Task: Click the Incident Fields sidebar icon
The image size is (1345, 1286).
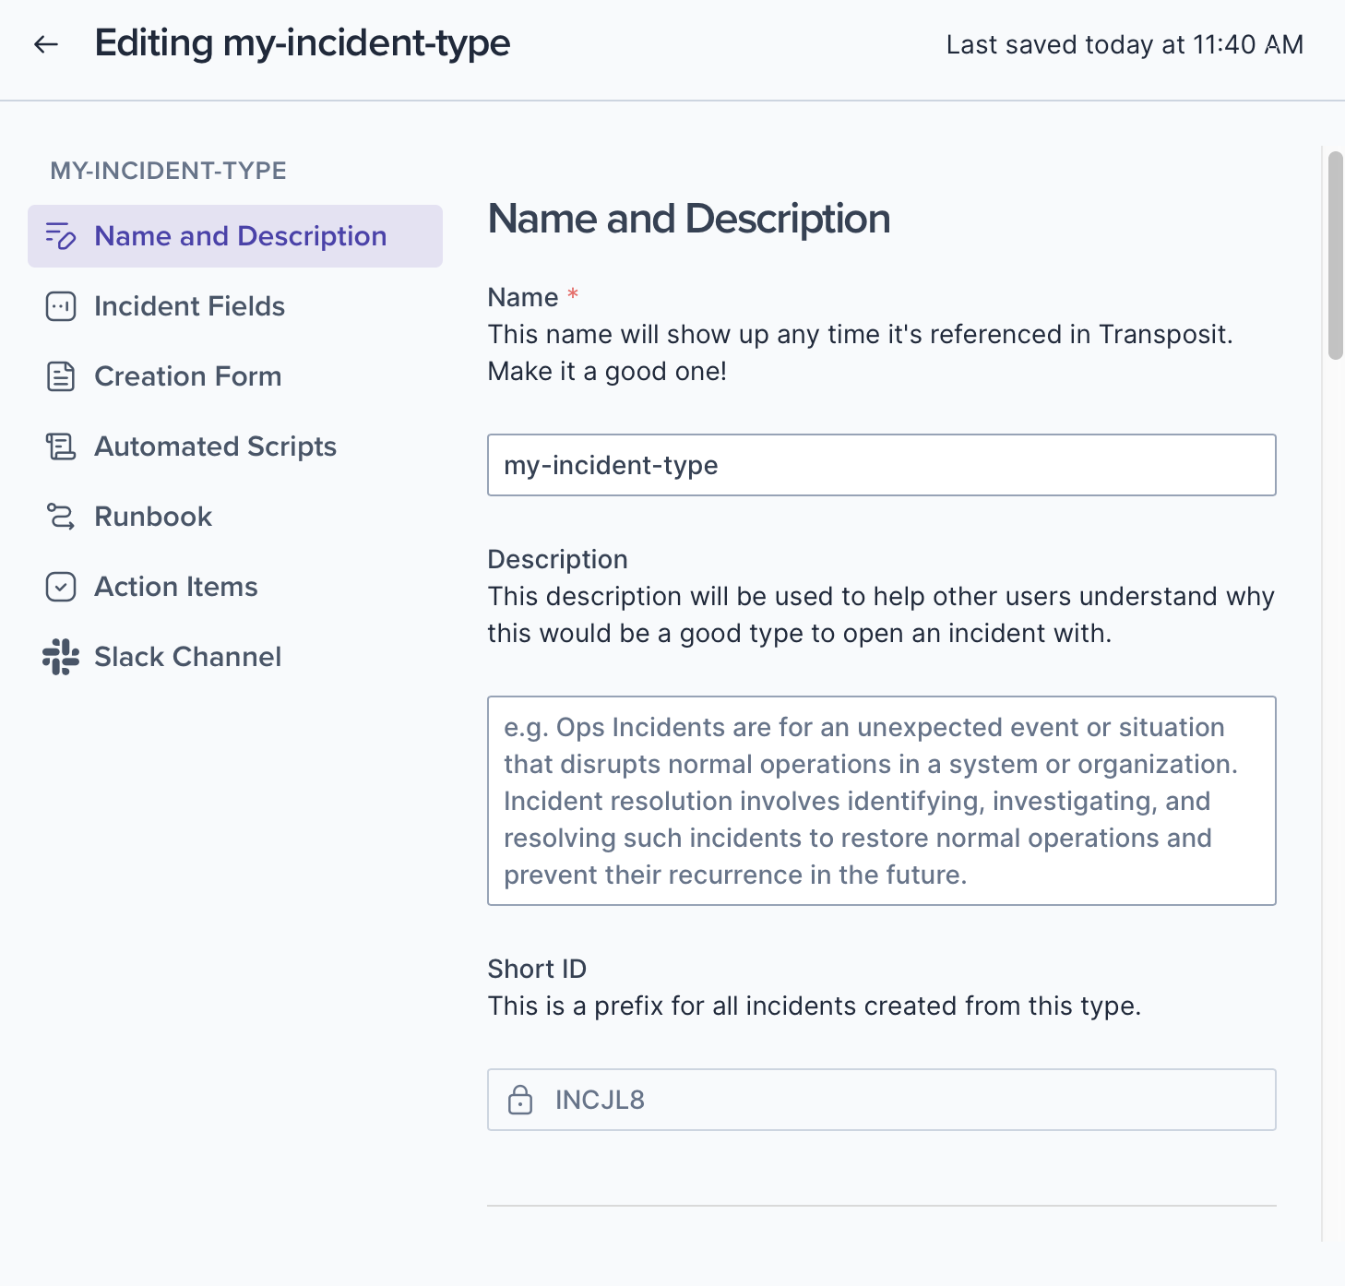Action: (61, 306)
